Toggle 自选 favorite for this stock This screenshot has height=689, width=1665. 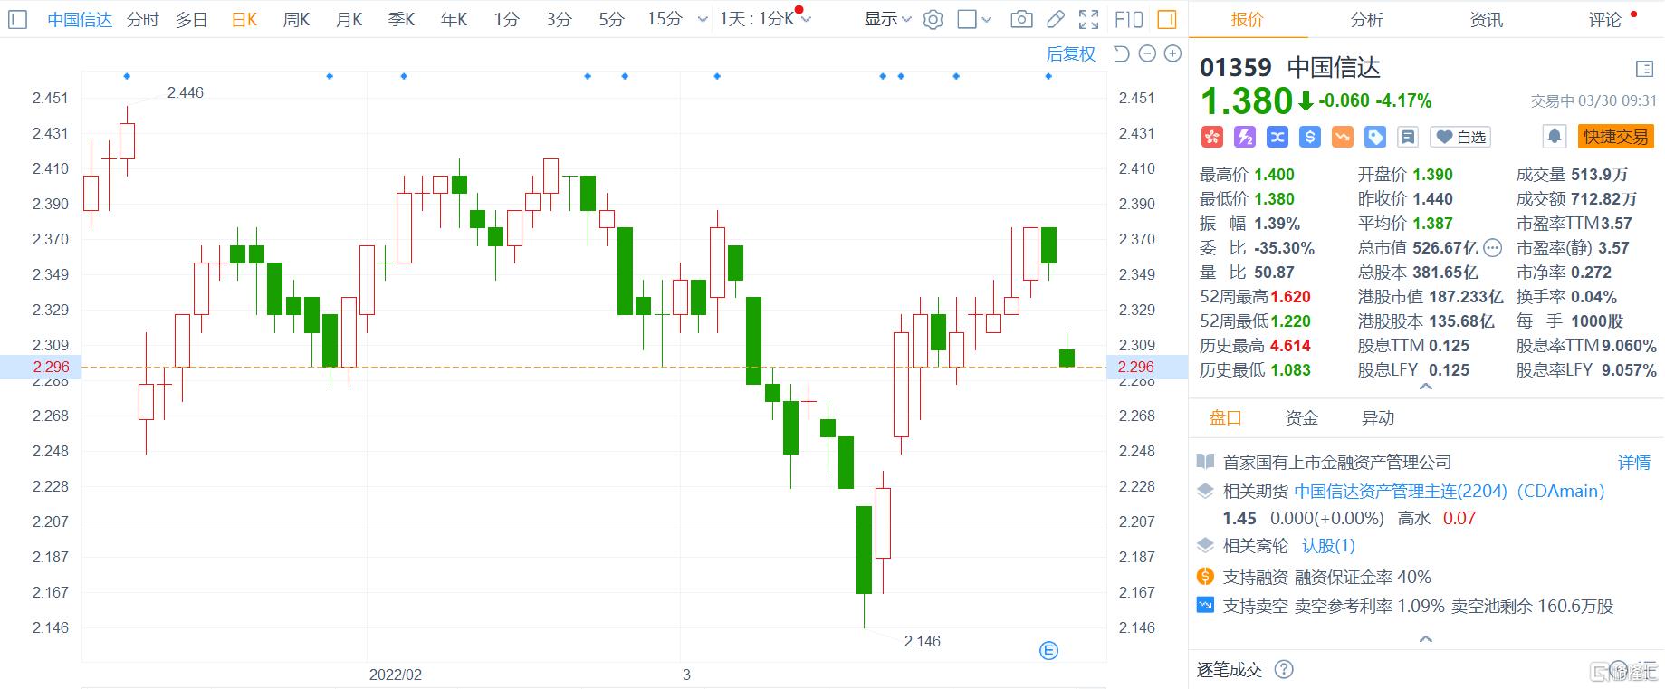pyautogui.click(x=1460, y=137)
